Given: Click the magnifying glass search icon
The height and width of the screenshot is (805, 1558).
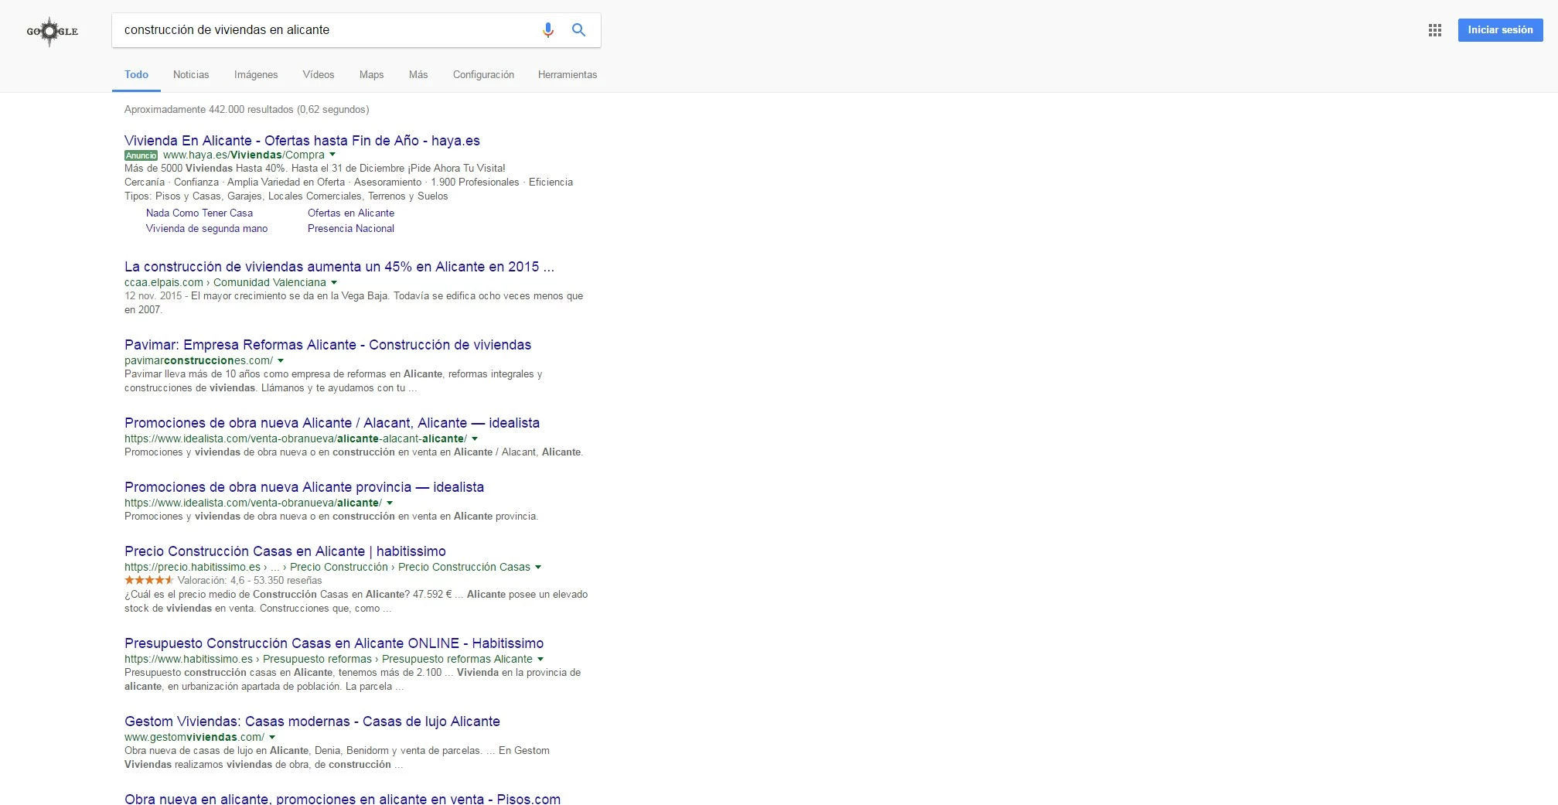Looking at the screenshot, I should [x=578, y=30].
